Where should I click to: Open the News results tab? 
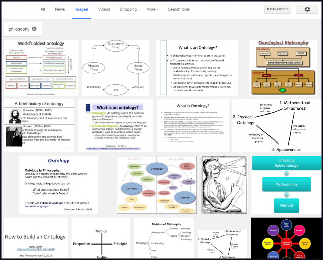pos(60,9)
